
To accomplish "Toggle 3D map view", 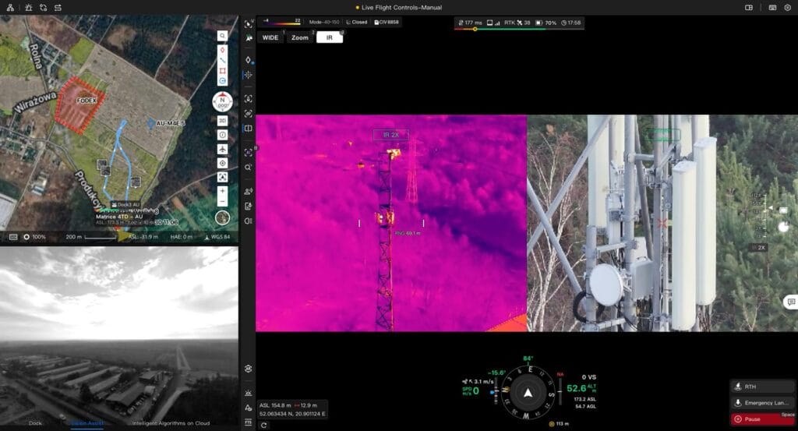I will (222, 121).
